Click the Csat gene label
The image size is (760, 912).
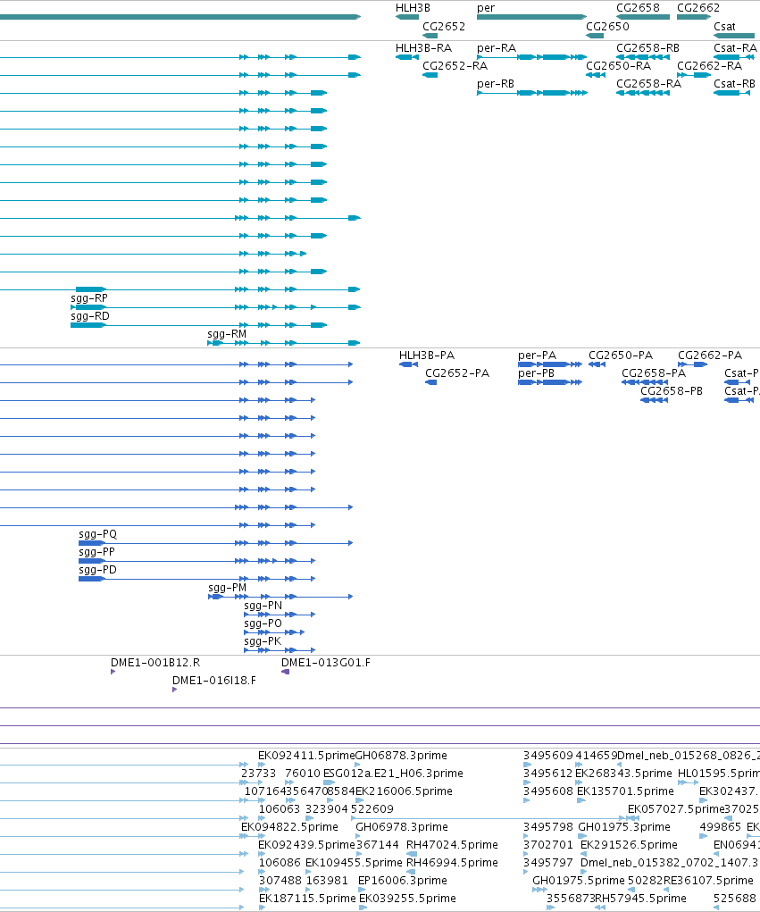tap(724, 27)
